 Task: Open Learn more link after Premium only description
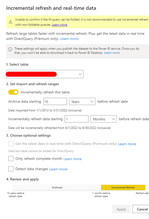69,39
